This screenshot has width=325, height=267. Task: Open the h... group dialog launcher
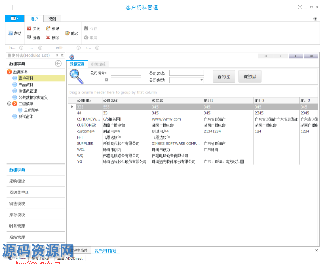[21, 48]
